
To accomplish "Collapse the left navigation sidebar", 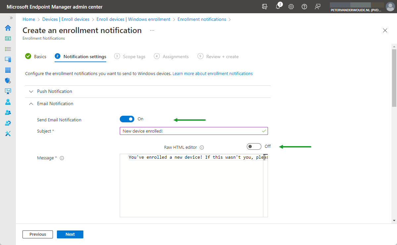I will pyautogui.click(x=11, y=18).
